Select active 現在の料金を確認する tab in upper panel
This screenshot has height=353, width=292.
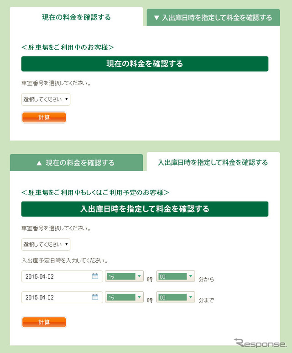[x=76, y=17]
